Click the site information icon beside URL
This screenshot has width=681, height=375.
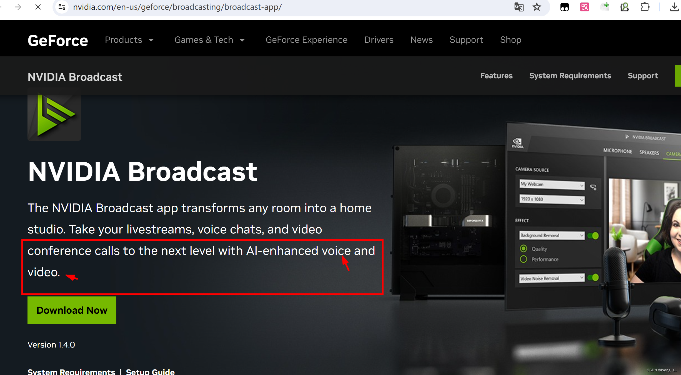(x=62, y=7)
